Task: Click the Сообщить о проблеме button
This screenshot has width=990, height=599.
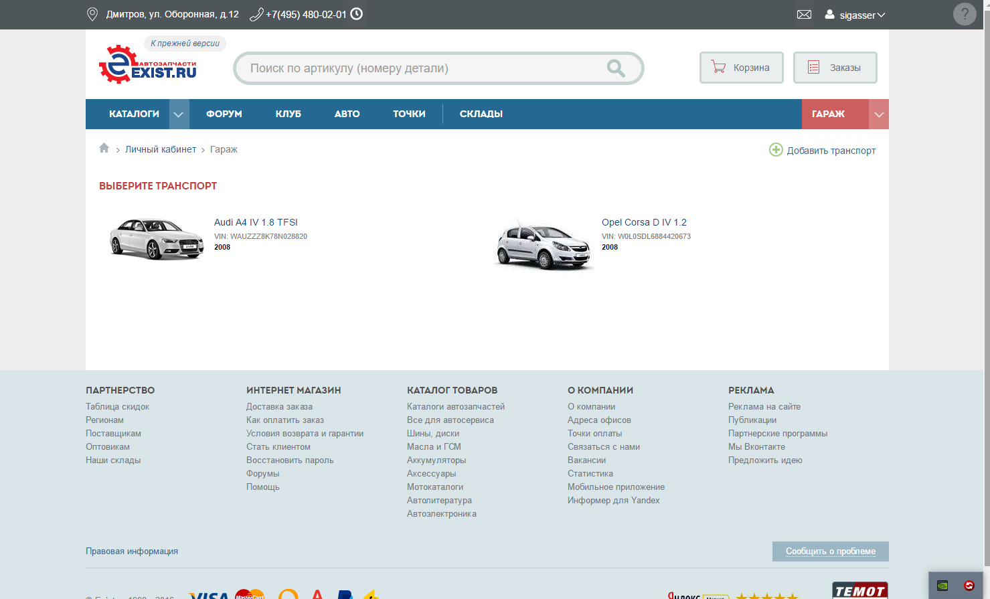Action: pos(831,551)
